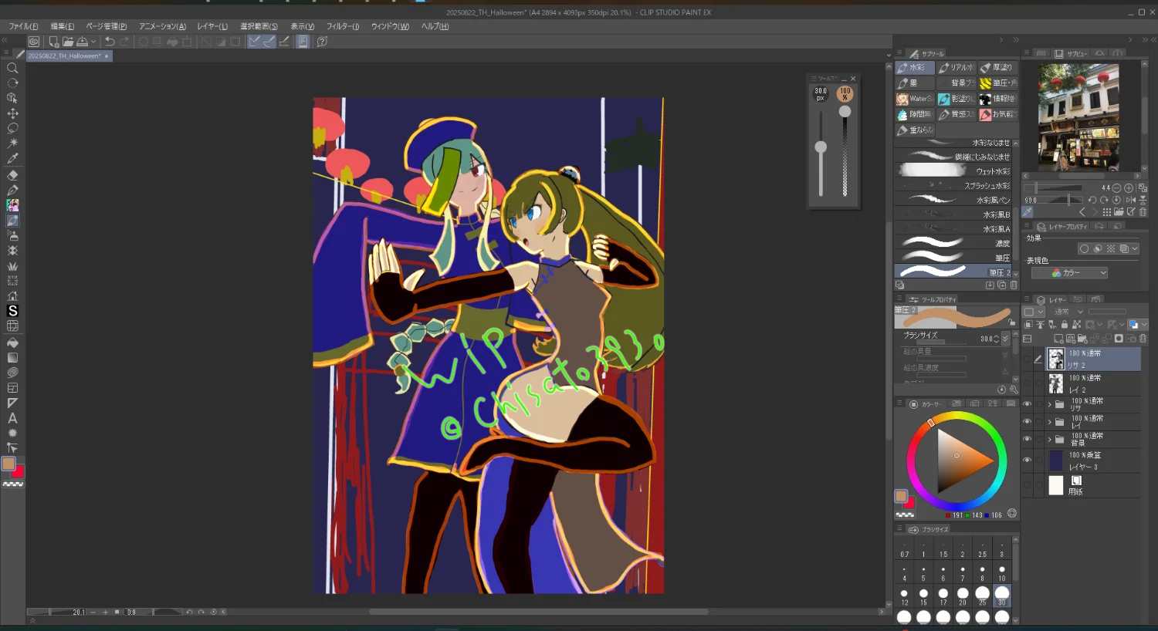Screen dimensions: 1158x631
Task: Show the hidden レイ 2 layer
Action: pos(1027,383)
